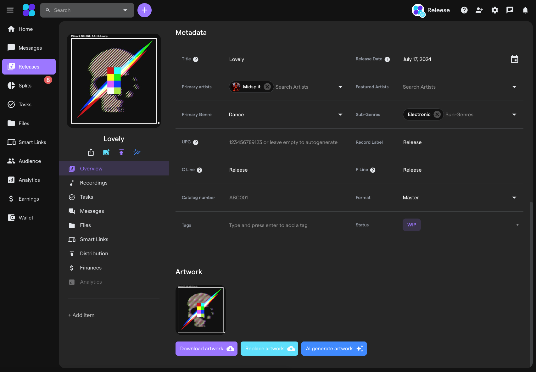Open the Release Date calendar picker
Viewport: 536px width, 372px height.
[x=515, y=59]
